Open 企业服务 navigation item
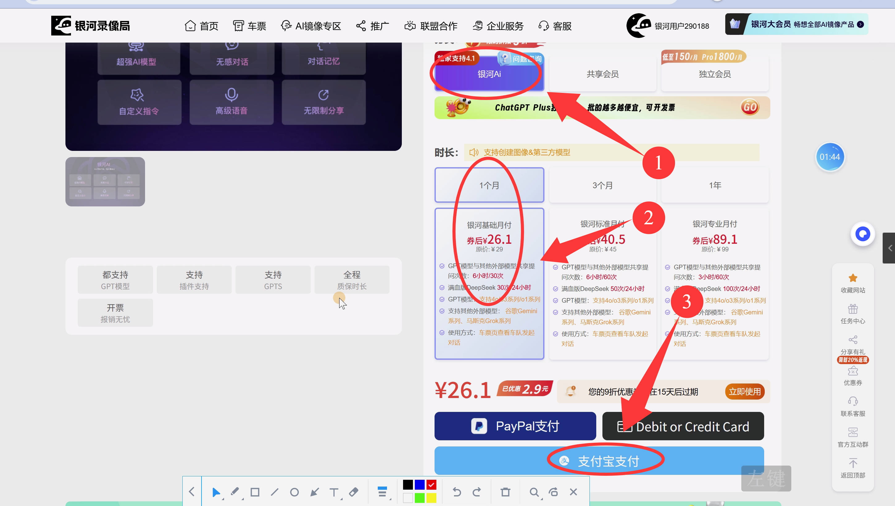This screenshot has width=895, height=506. 498,26
